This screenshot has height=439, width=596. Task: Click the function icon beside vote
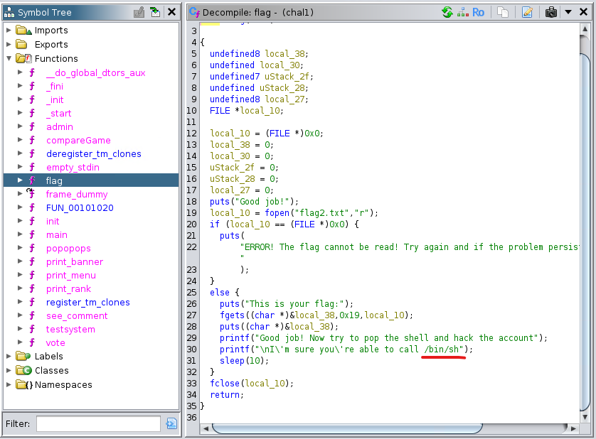tap(32, 342)
